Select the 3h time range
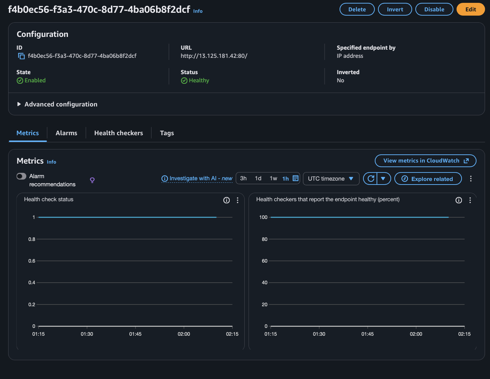Image resolution: width=490 pixels, height=379 pixels. tap(243, 178)
